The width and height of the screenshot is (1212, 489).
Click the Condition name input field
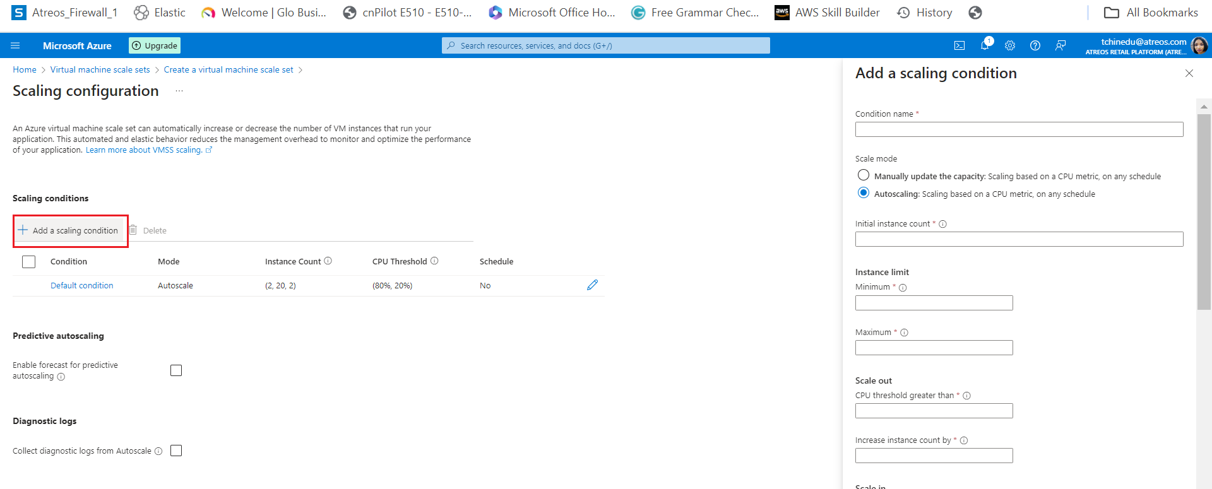click(x=1019, y=129)
